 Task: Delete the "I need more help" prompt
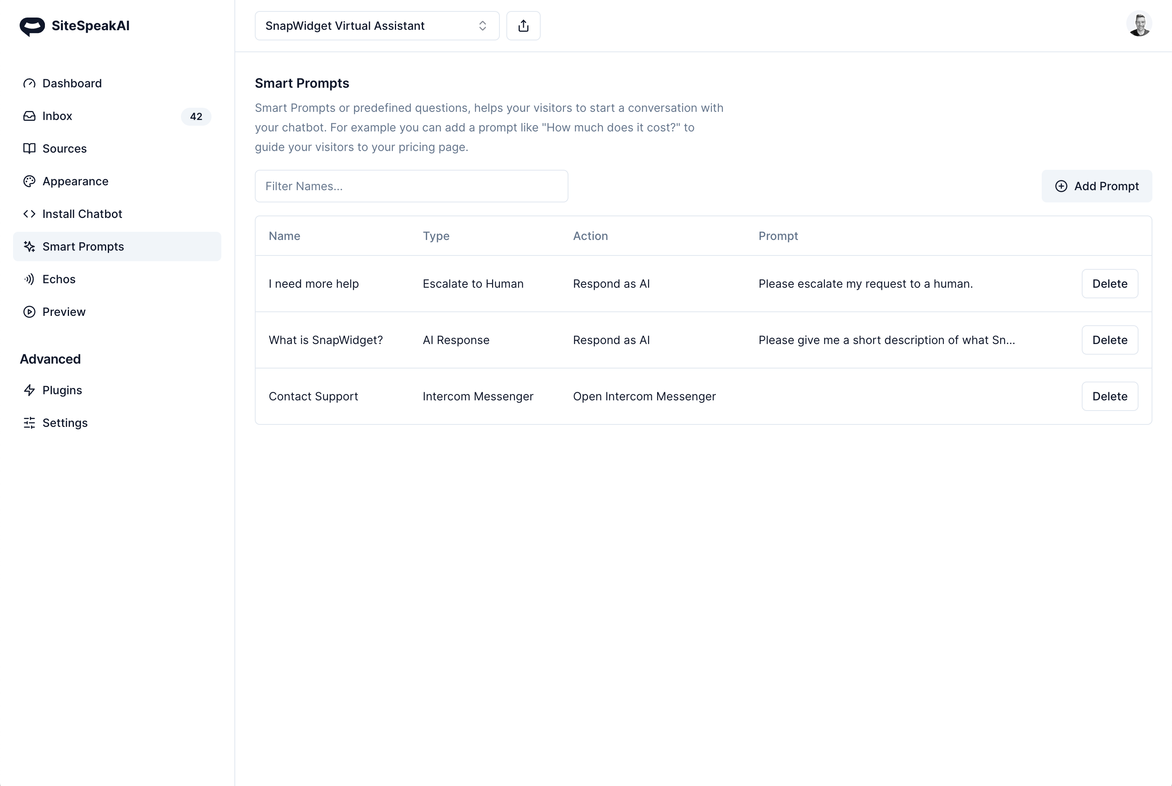tap(1110, 284)
